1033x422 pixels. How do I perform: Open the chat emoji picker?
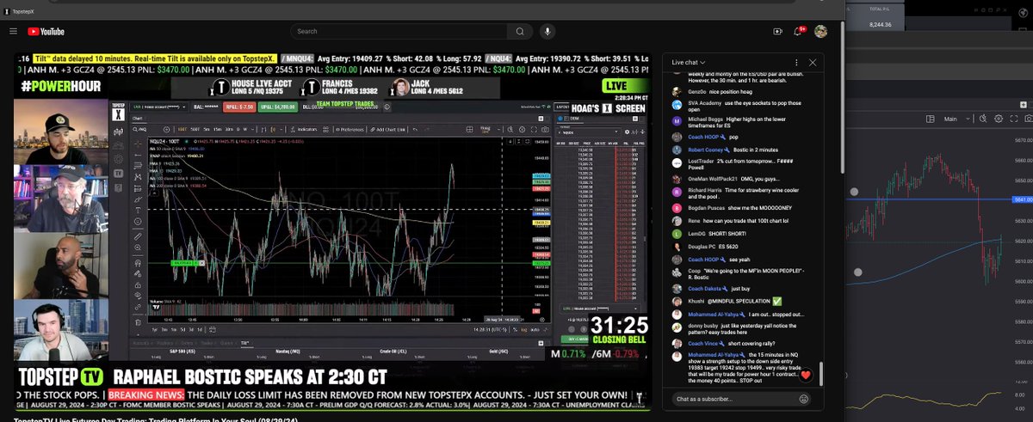click(803, 399)
